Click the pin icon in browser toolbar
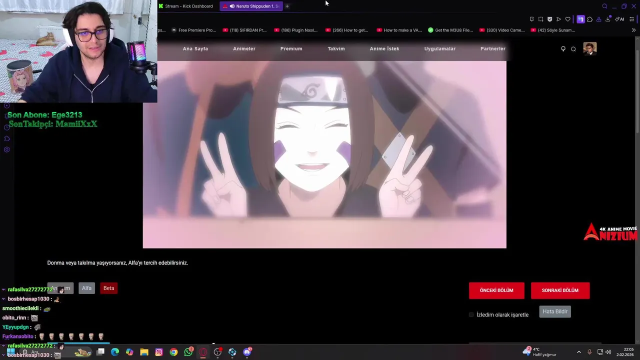The image size is (640, 360). pyautogui.click(x=531, y=19)
